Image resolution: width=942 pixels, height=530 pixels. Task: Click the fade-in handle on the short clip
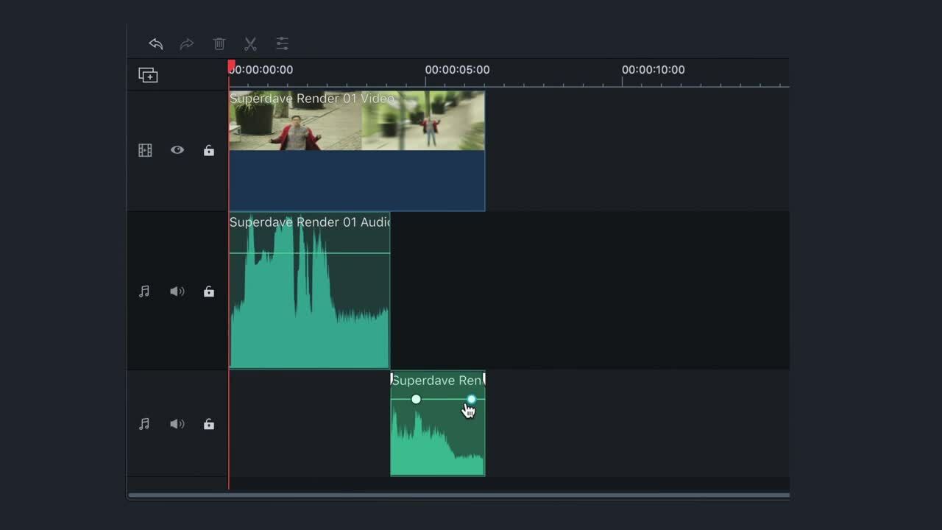click(392, 378)
